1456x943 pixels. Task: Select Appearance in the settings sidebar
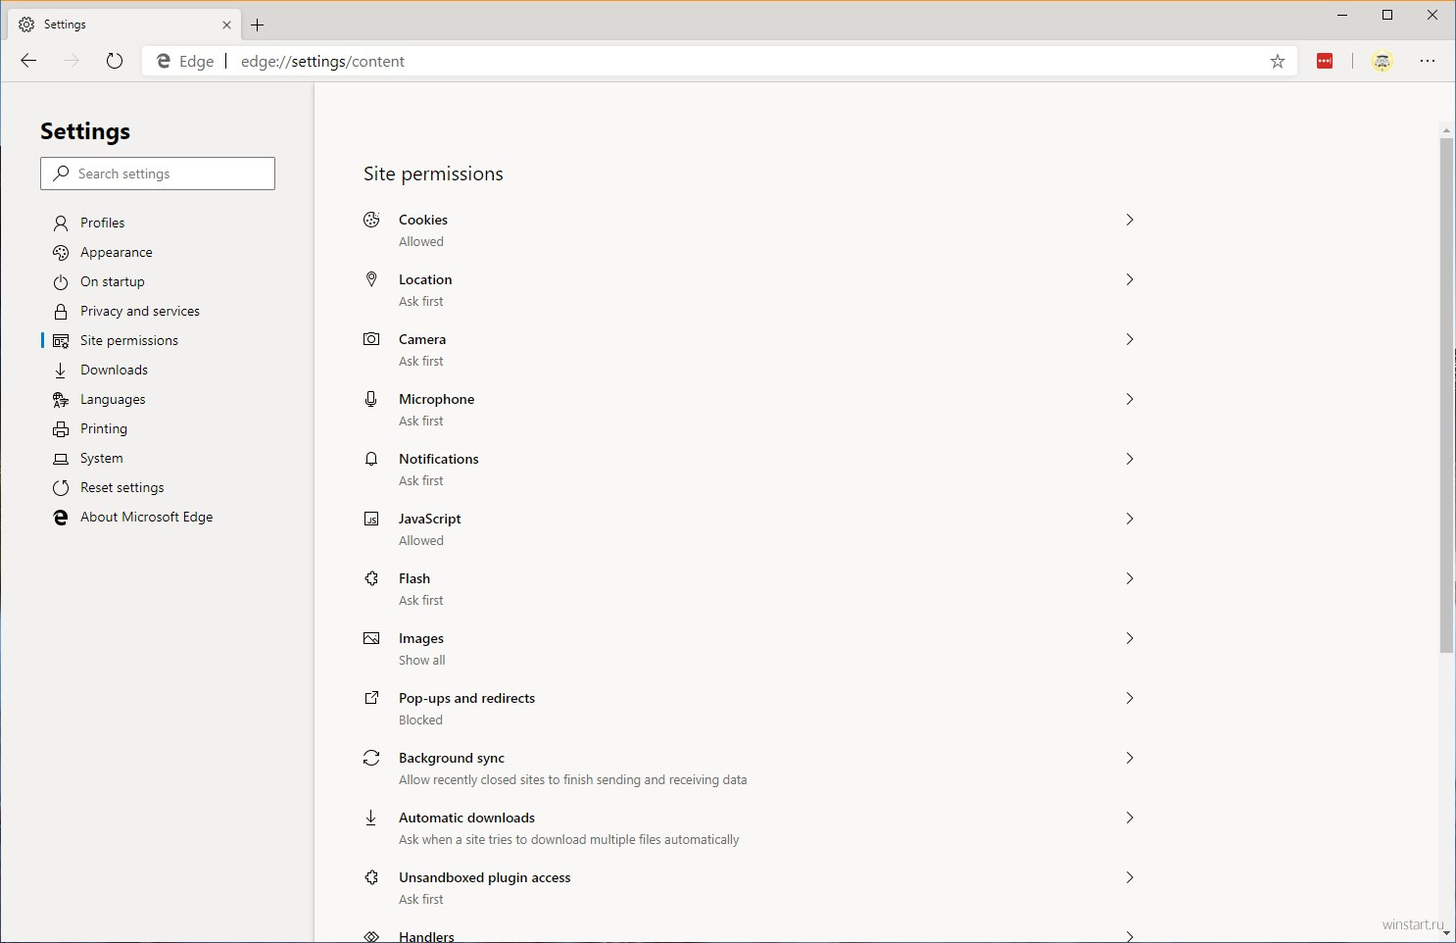(x=116, y=252)
